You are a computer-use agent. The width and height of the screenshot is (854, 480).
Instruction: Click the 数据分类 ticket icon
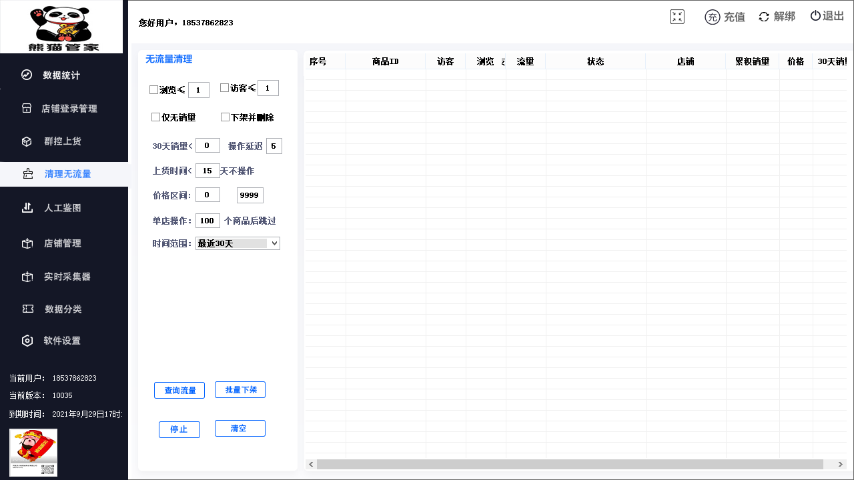(x=27, y=309)
